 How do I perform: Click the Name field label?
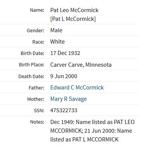click(x=37, y=10)
